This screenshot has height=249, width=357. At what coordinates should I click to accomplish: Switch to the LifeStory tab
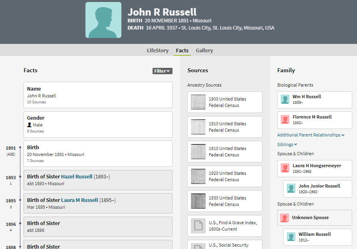(158, 51)
